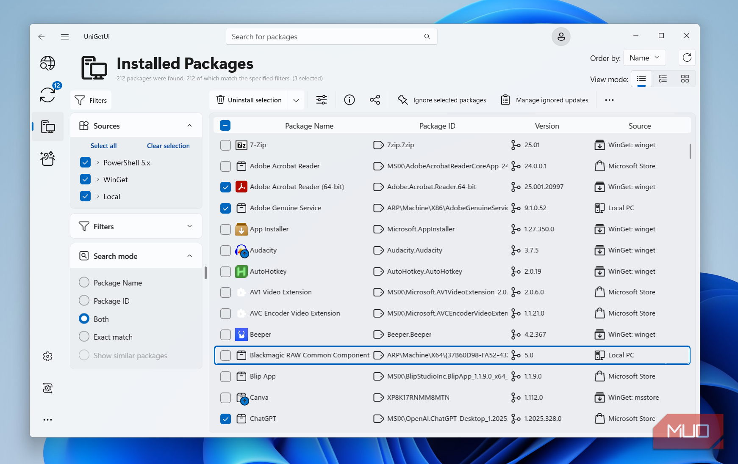Select Package Name search mode
The height and width of the screenshot is (464, 738).
[84, 282]
